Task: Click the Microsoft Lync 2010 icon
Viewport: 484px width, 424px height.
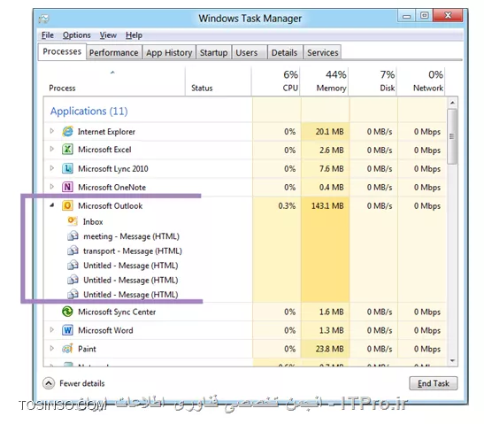Action: (x=67, y=168)
